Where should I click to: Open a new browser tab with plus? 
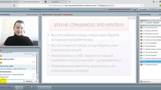click(69, 2)
